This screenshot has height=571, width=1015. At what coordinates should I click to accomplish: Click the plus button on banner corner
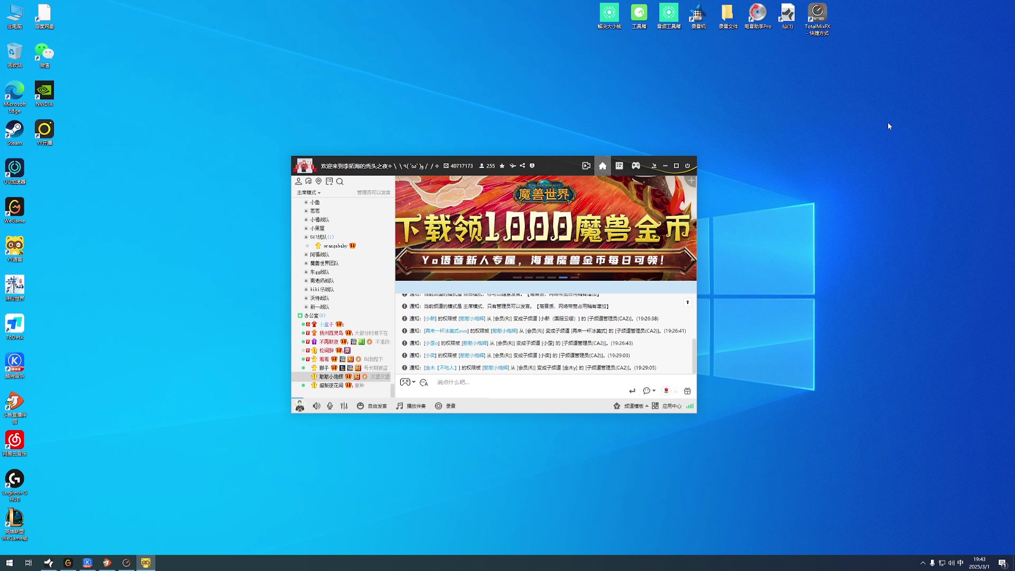pos(691,181)
